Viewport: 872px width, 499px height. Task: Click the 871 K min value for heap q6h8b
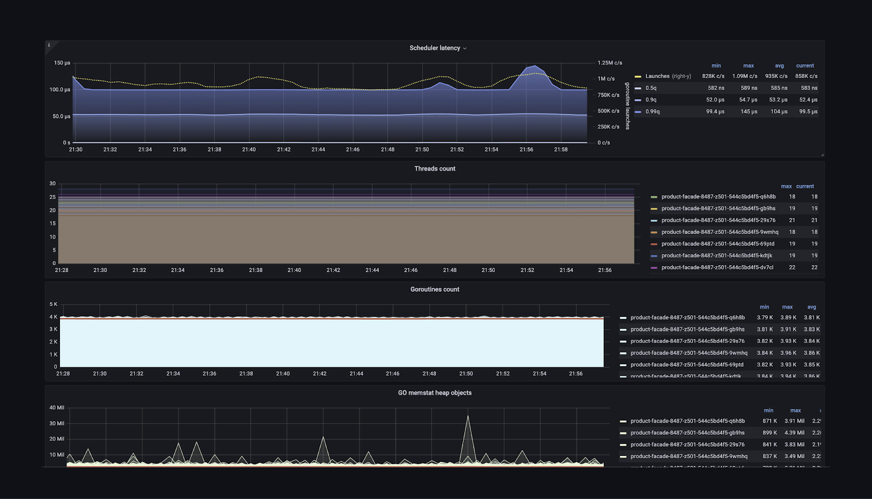click(x=770, y=421)
